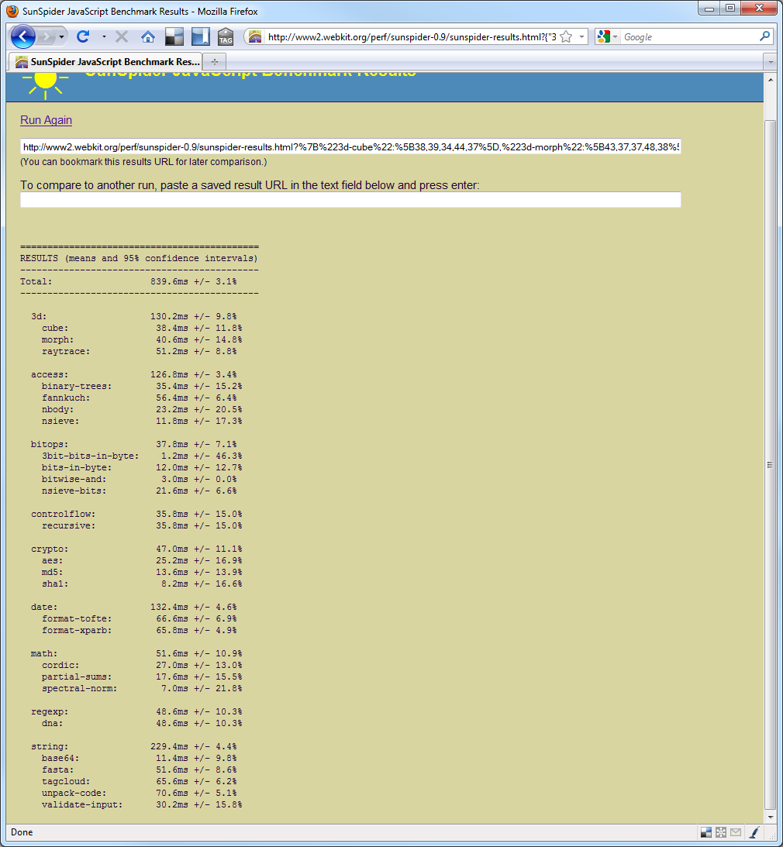Screen dimensions: 783x847
Task: Open the list all tabs dropdown
Action: pos(771,62)
